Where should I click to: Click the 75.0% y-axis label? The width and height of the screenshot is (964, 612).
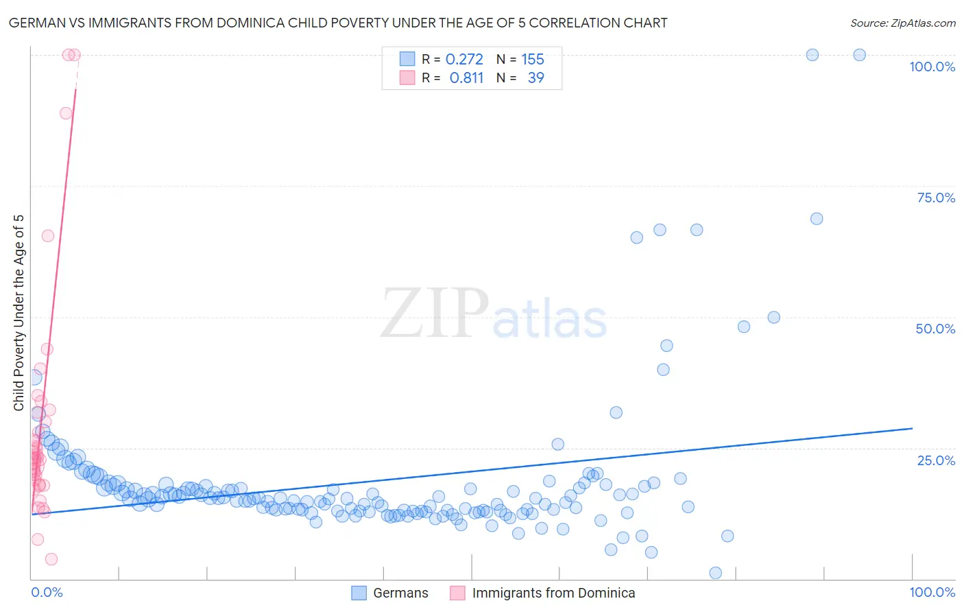coord(936,198)
